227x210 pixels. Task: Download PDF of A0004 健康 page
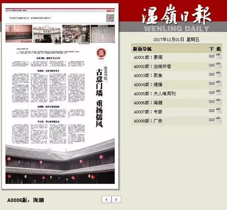click(219, 84)
